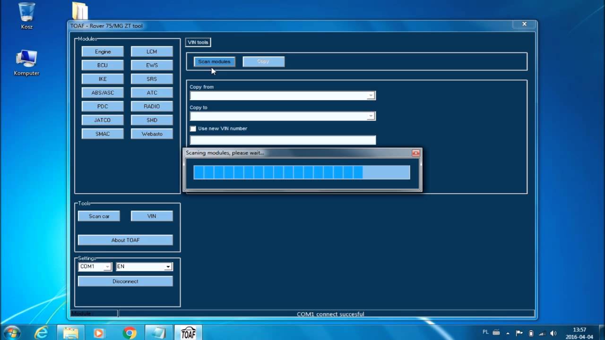
Task: Open the folder icon on the desktop
Action: pyautogui.click(x=80, y=10)
